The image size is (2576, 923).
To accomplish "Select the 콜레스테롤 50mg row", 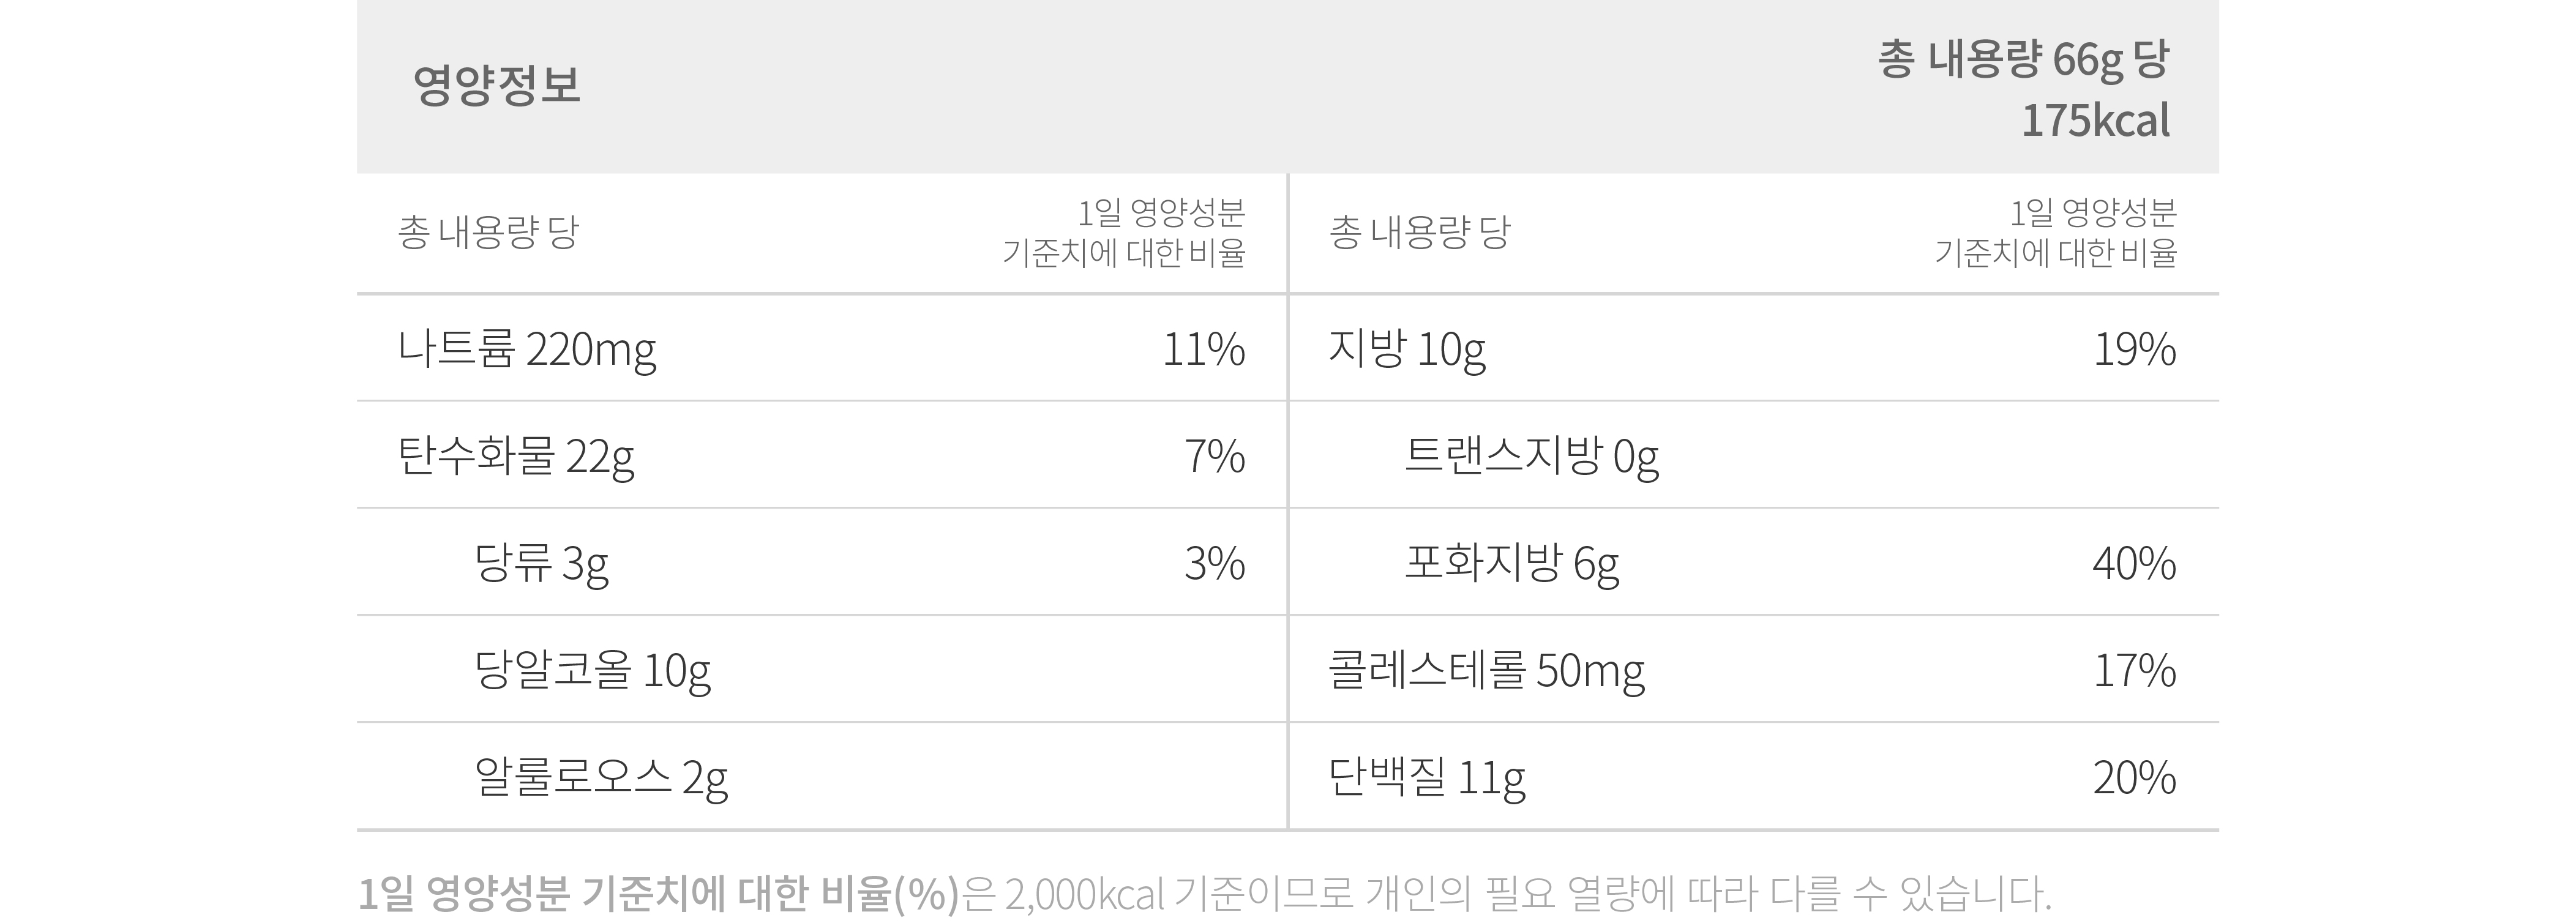I will point(1754,669).
